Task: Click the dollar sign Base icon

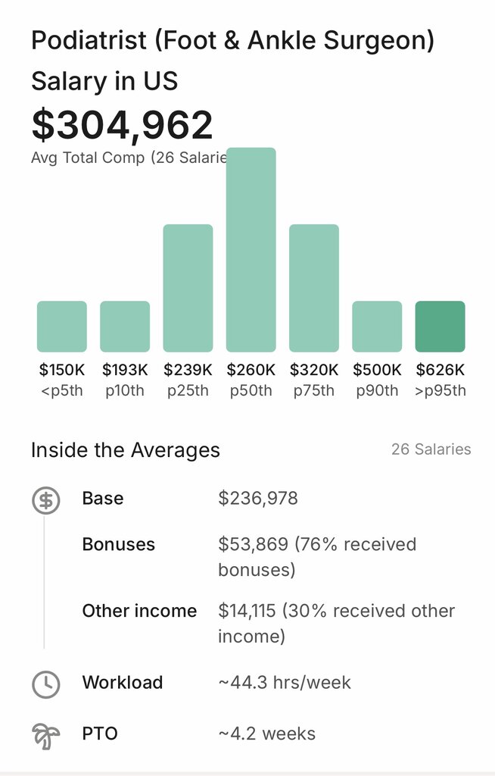Action: pyautogui.click(x=45, y=500)
